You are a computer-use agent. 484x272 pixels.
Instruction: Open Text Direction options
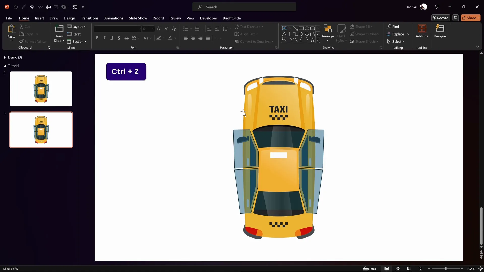click(249, 27)
